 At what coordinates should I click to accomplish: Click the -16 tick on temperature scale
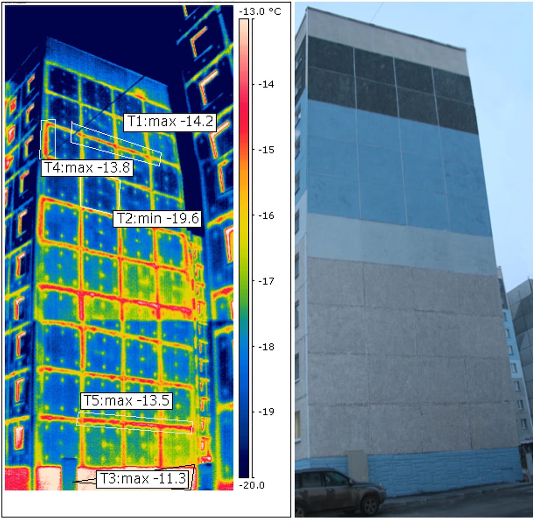click(266, 215)
